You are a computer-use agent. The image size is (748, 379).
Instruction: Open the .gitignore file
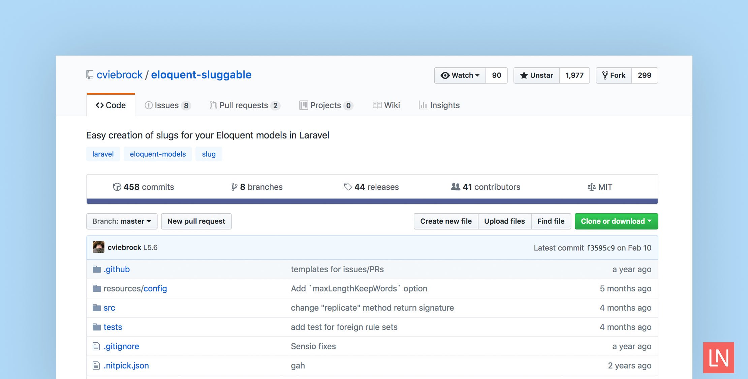click(121, 346)
